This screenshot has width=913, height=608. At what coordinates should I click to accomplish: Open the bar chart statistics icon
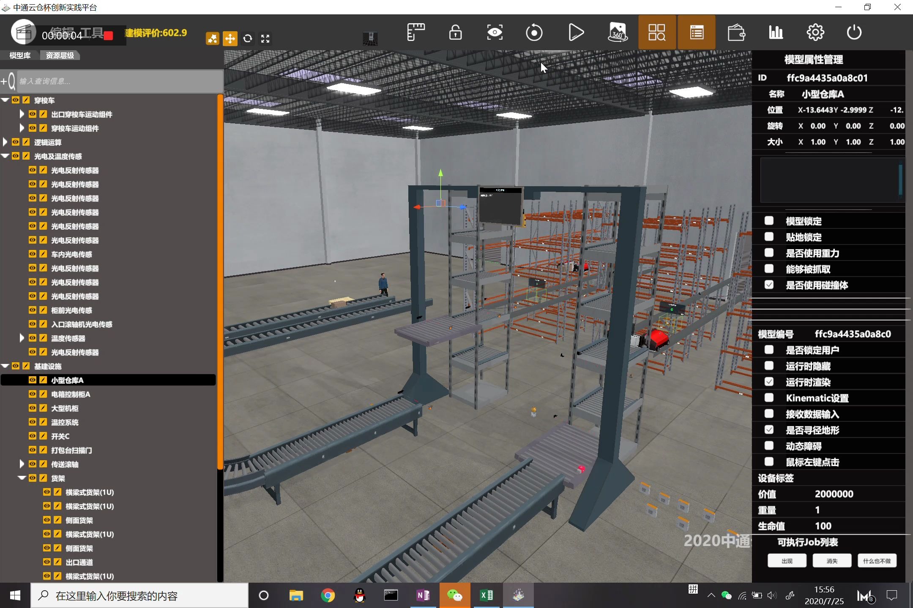coord(776,33)
